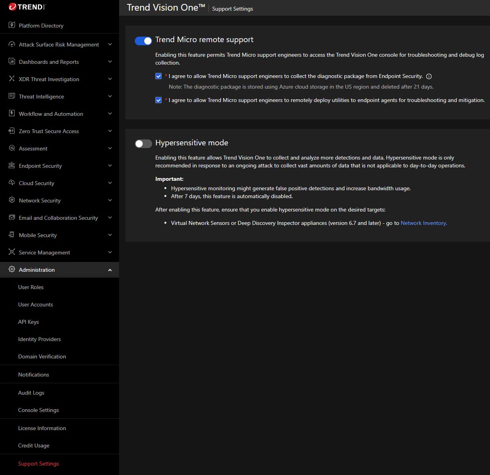490x475 pixels.
Task: Click the Trend Micro logo
Action: 27,7
